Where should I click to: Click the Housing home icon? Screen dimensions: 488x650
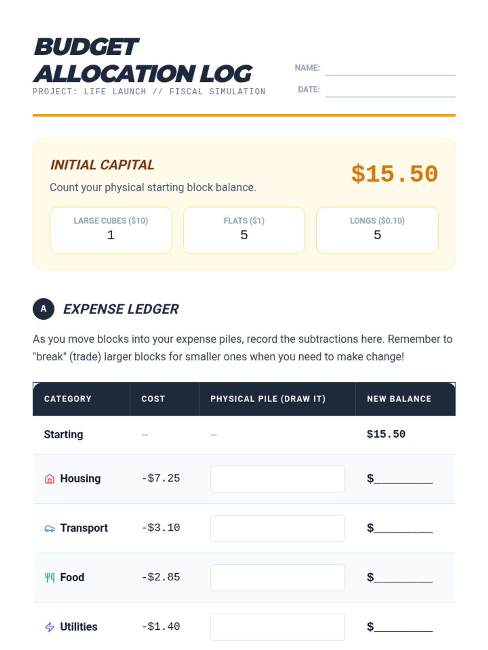(x=50, y=479)
